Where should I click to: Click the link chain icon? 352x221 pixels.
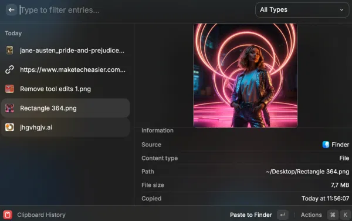(x=9, y=70)
